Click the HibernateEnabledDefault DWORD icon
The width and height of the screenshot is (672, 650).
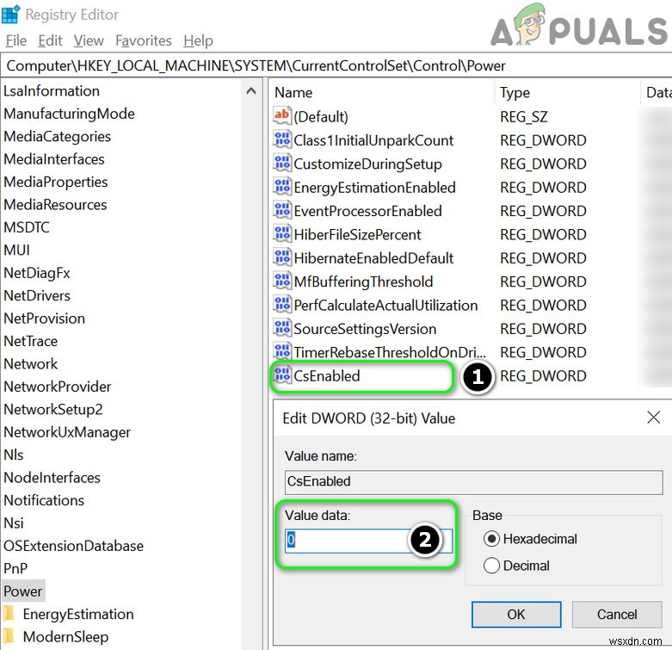(x=282, y=257)
